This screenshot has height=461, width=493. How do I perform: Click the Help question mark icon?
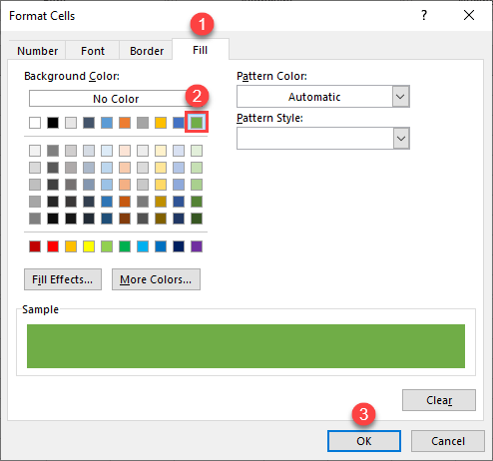point(424,15)
